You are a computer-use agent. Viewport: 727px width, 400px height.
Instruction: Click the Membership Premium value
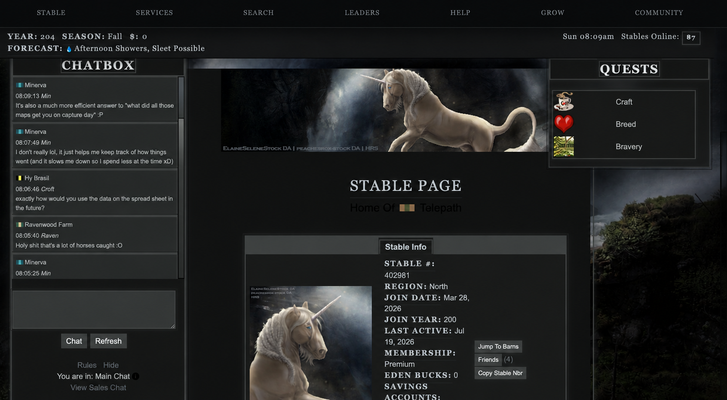399,364
